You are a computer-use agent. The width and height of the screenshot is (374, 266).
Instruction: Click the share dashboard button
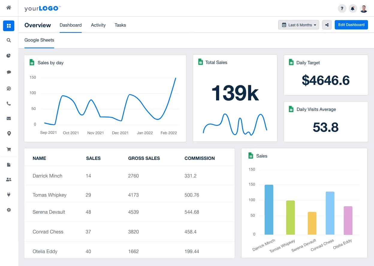coord(327,25)
